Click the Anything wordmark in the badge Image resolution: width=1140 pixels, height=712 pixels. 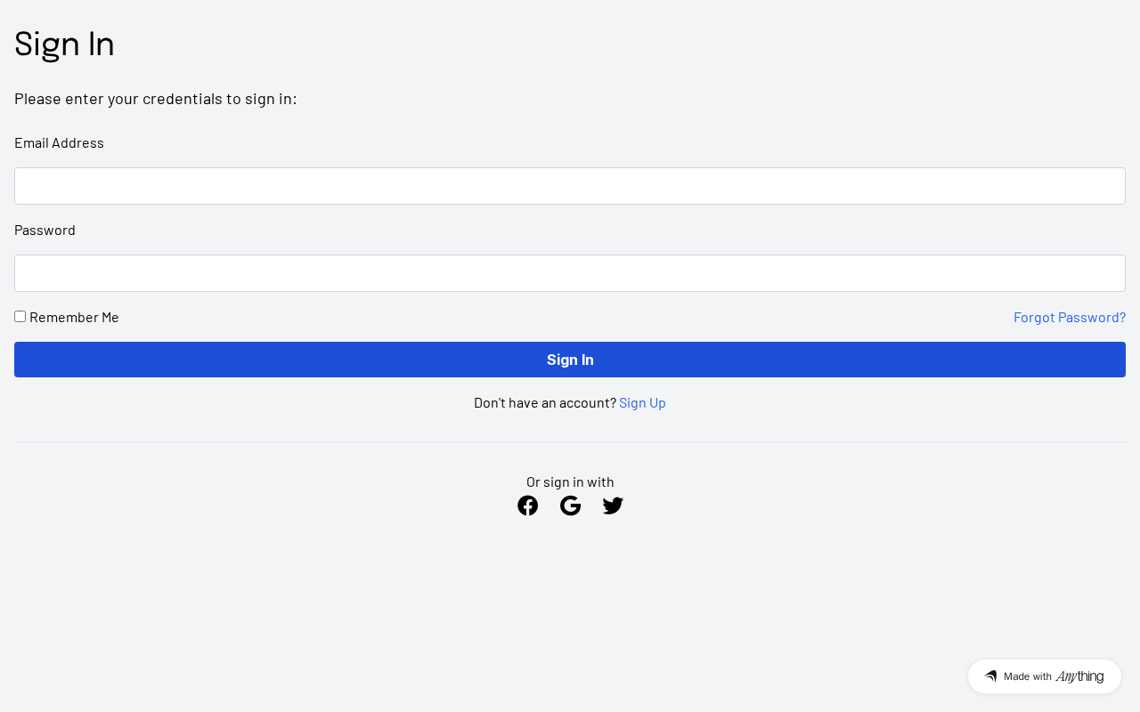pos(1079,676)
